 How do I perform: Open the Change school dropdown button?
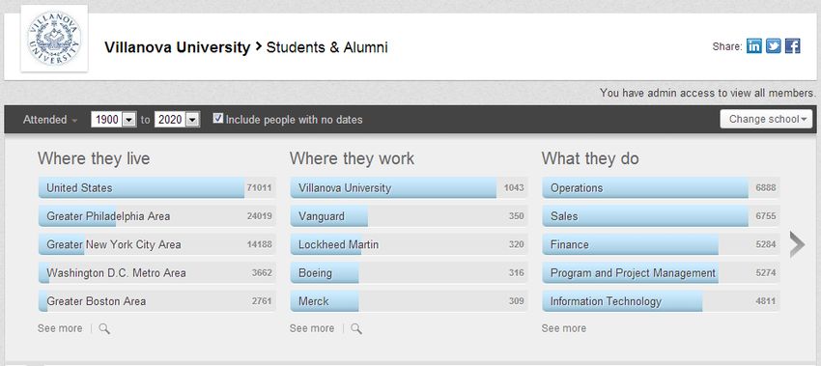[766, 119]
